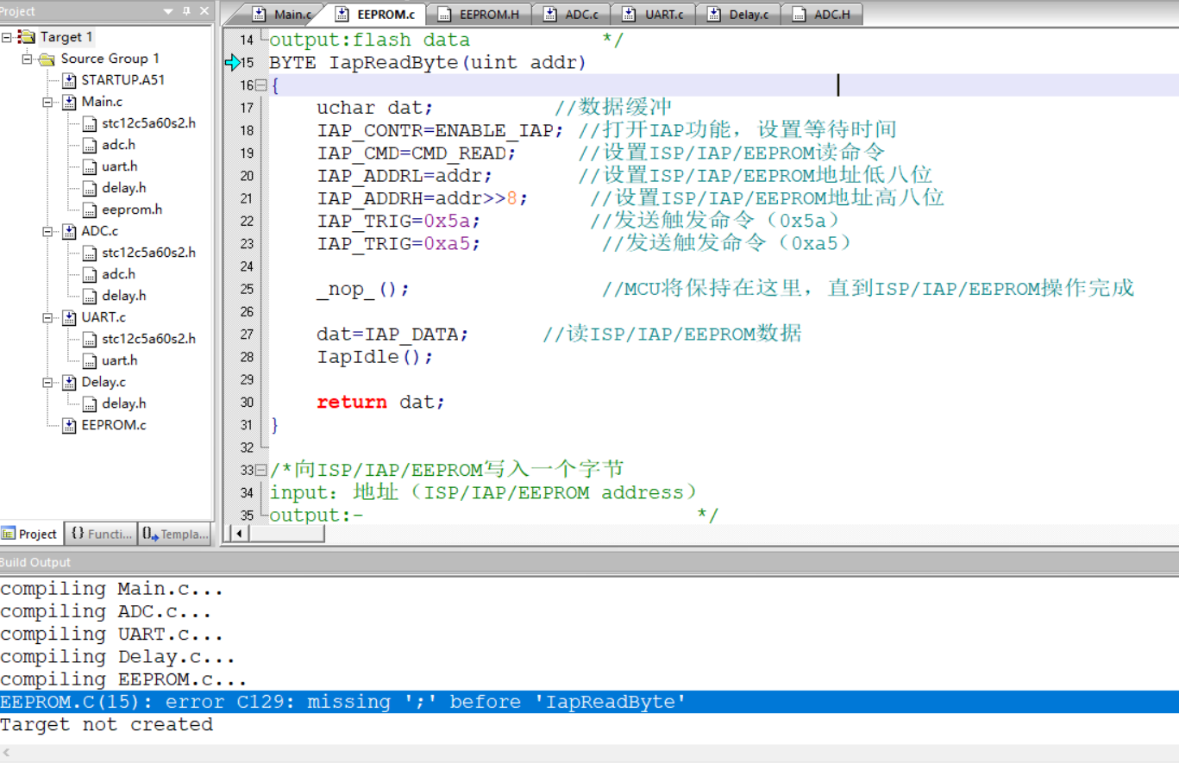
Task: Select EEPROM.c in the project tree
Action: 114,425
